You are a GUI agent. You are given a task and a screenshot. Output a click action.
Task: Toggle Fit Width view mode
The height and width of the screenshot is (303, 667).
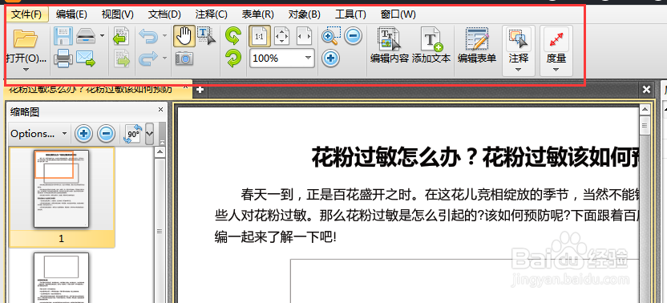pyautogui.click(x=304, y=36)
